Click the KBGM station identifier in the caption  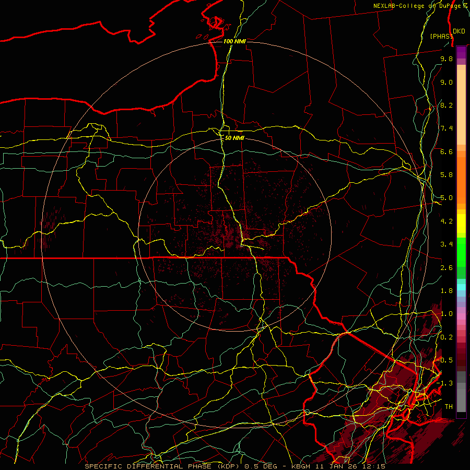tap(303, 466)
